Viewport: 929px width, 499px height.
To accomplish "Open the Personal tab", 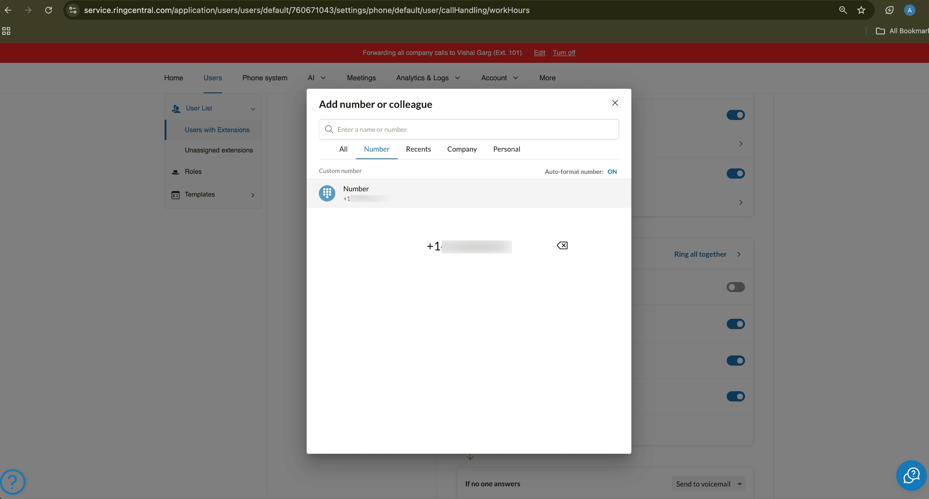I will point(507,149).
